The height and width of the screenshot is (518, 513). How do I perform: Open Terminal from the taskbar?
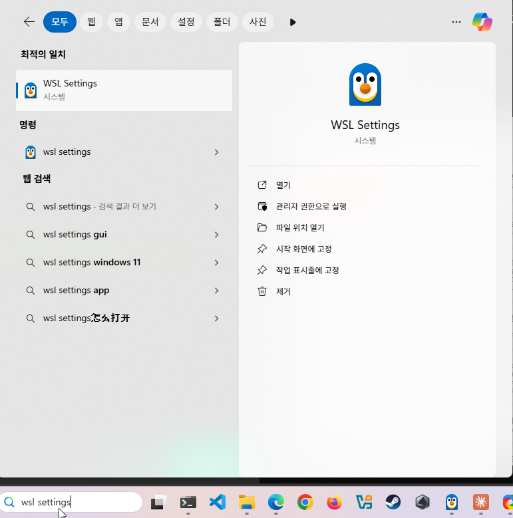pyautogui.click(x=188, y=503)
